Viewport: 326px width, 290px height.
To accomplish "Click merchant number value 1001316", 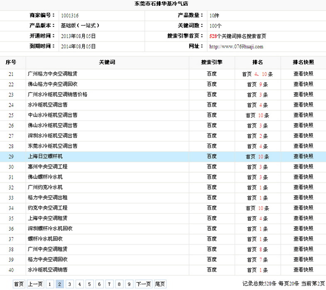I will (x=70, y=16).
